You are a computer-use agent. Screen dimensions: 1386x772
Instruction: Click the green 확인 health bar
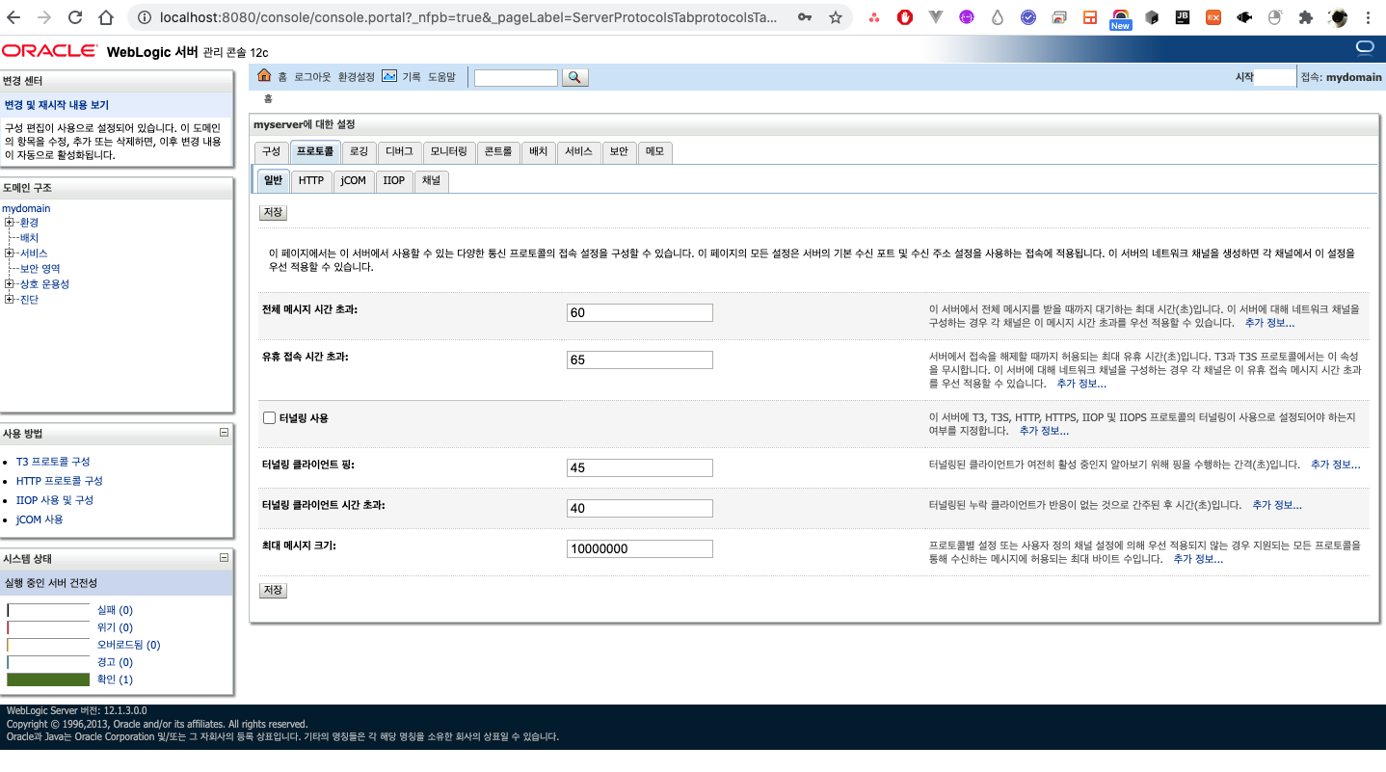click(48, 679)
